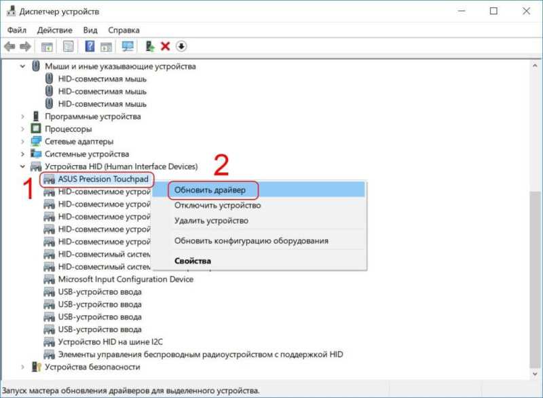Open the Вид menu
Viewport: 543px width, 398px height.
(x=90, y=30)
